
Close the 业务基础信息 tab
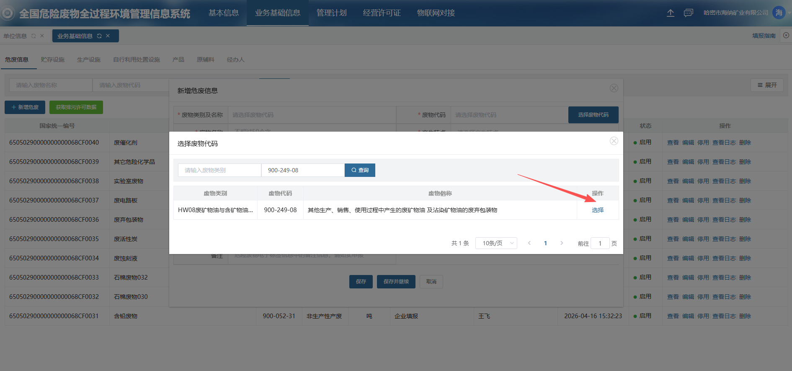[108, 36]
